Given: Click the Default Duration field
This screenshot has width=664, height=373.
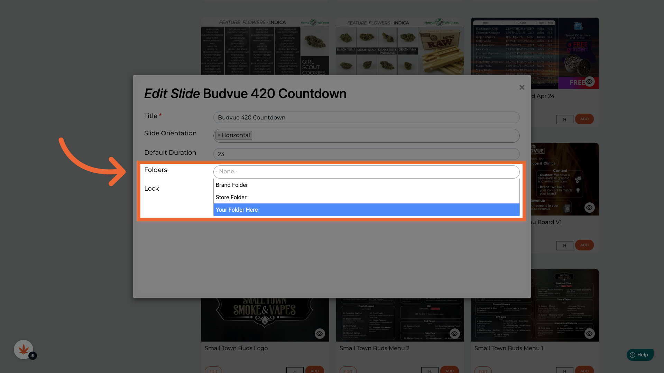Looking at the screenshot, I should 366,154.
